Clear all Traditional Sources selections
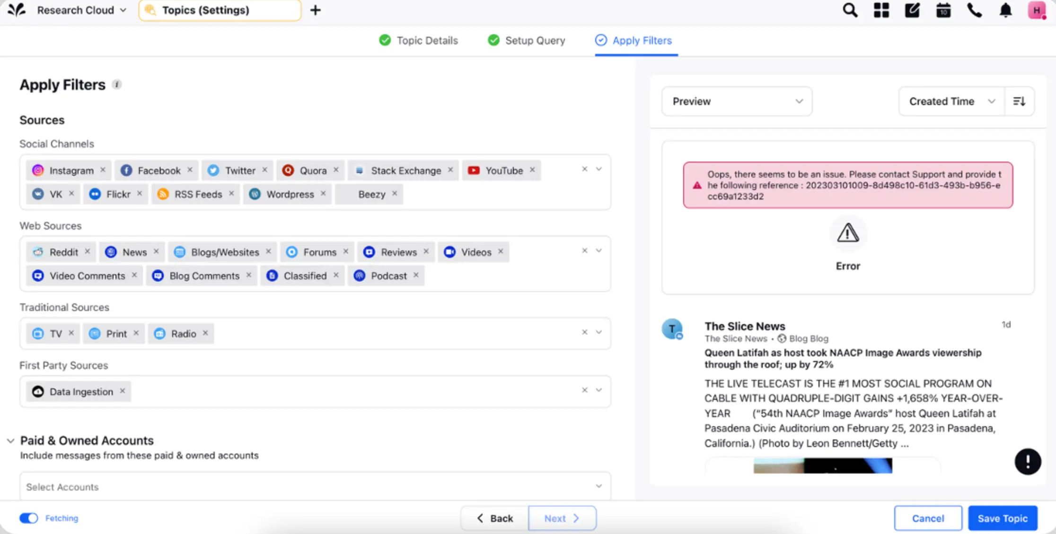The width and height of the screenshot is (1056, 534). pyautogui.click(x=585, y=333)
